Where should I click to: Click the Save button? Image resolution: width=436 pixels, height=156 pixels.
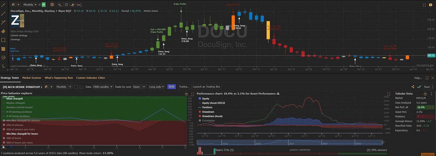point(427,87)
